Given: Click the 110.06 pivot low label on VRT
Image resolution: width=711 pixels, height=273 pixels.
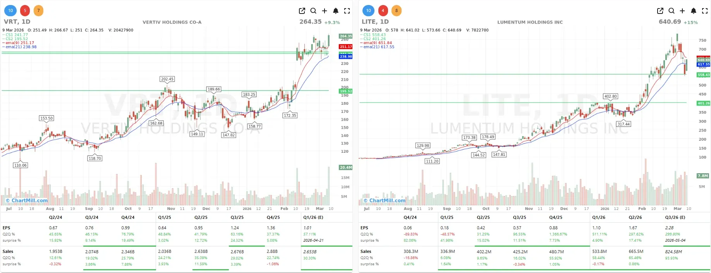Looking at the screenshot, I should (21, 165).
